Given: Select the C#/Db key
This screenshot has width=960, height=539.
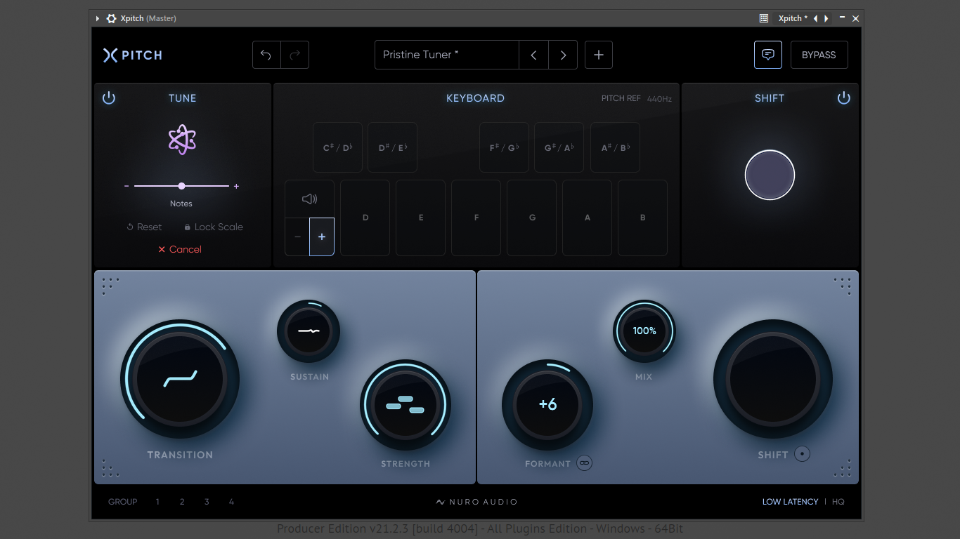Looking at the screenshot, I should [x=337, y=147].
